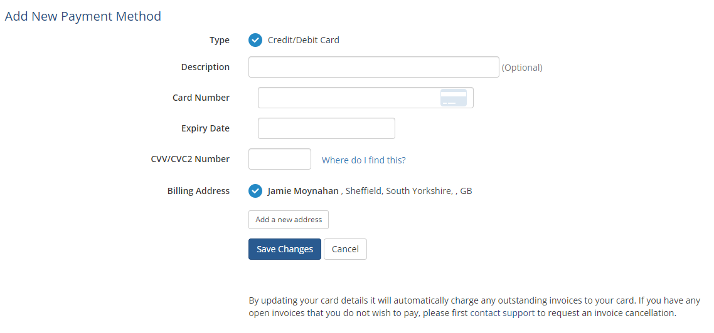Click into the Card Number field

pyautogui.click(x=366, y=98)
